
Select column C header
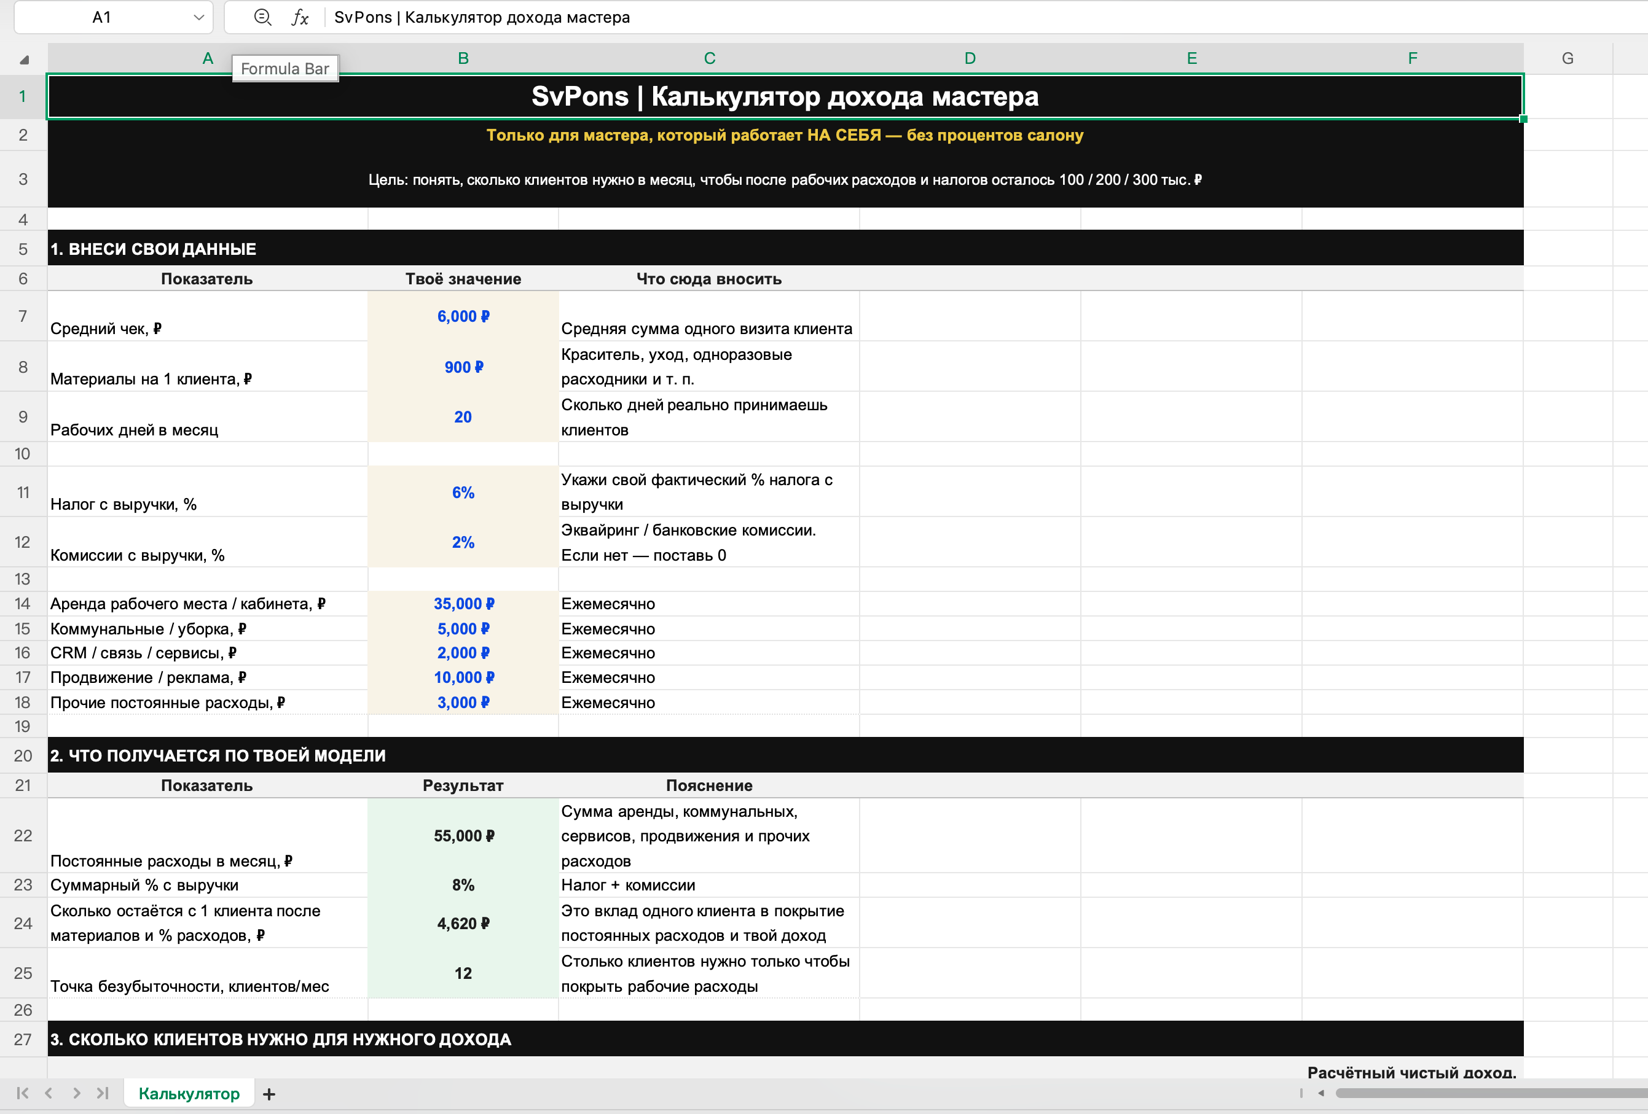tap(709, 59)
